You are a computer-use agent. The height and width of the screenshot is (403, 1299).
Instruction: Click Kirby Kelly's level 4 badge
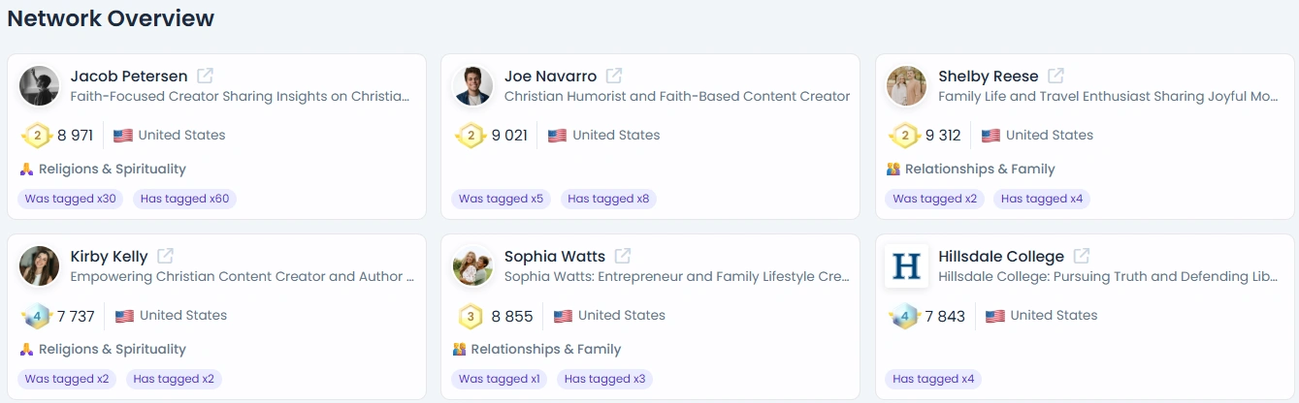pos(37,316)
